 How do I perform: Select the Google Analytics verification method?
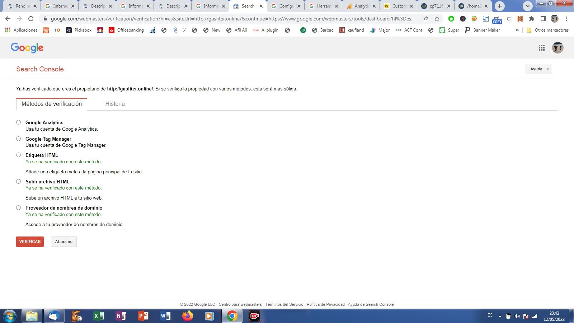point(18,122)
